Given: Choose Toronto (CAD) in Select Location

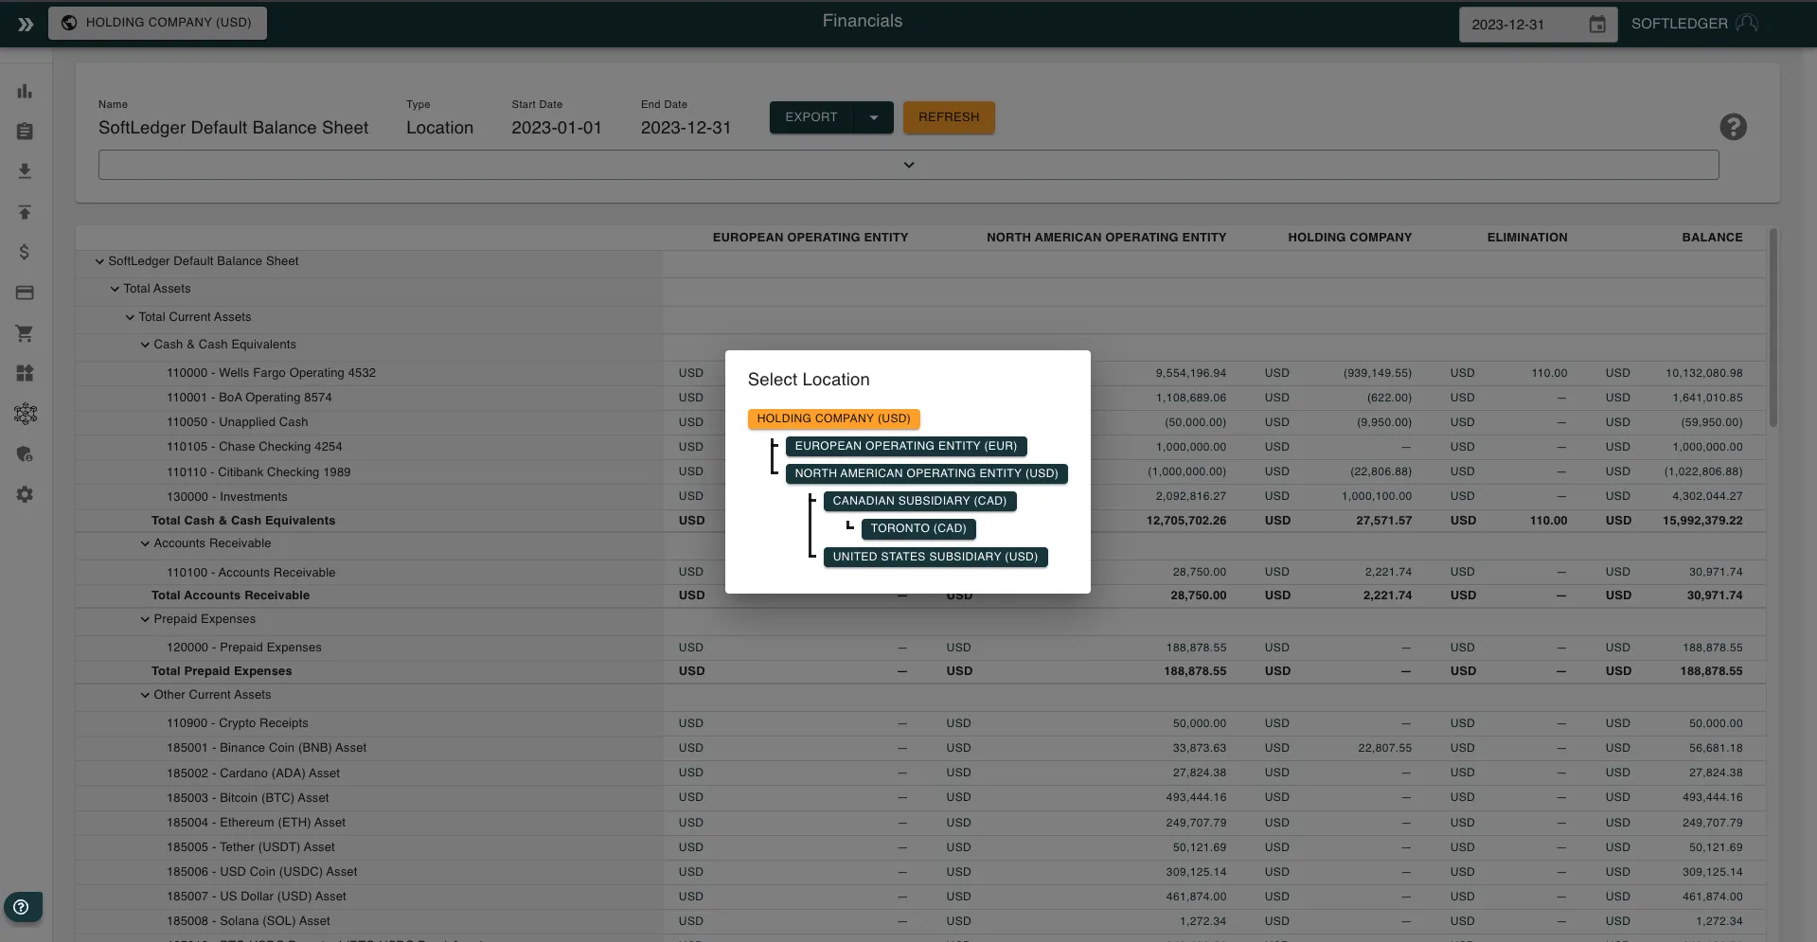Looking at the screenshot, I should pyautogui.click(x=917, y=528).
